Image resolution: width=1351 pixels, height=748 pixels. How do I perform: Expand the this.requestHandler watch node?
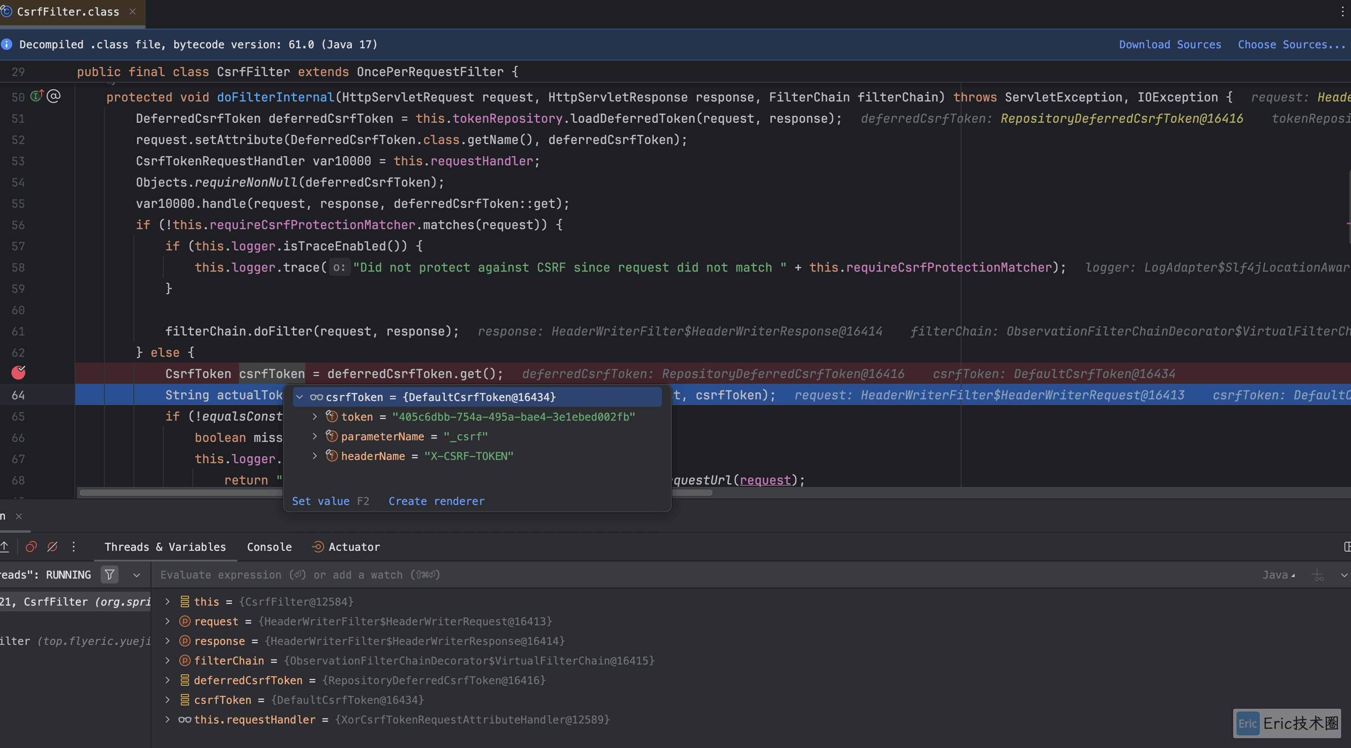[x=167, y=720]
